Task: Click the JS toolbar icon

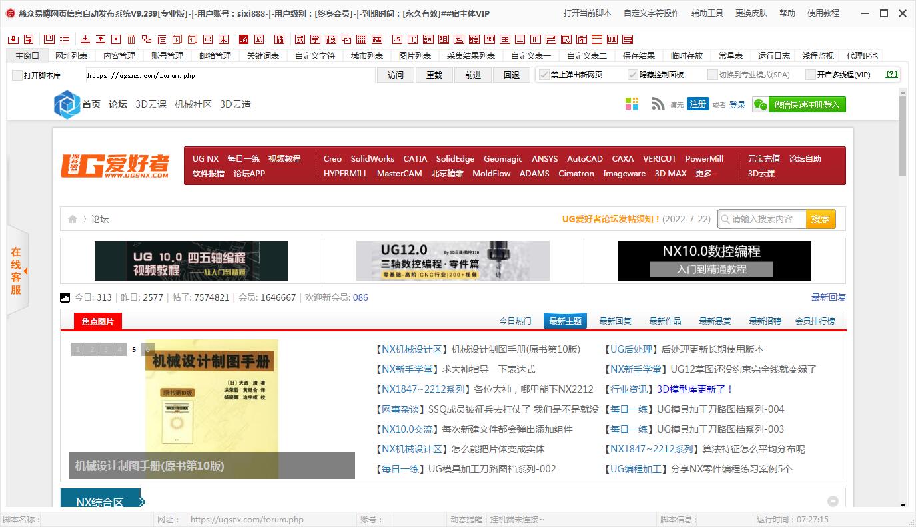Action: [x=396, y=39]
